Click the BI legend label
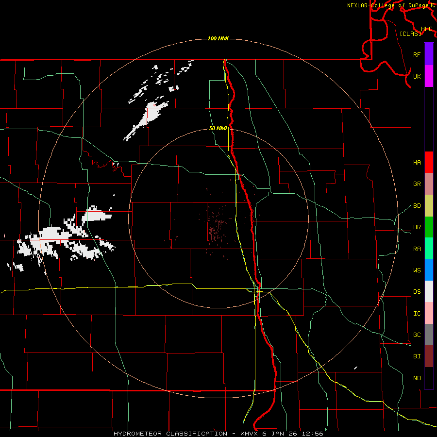The height and width of the screenshot is (437, 437). (417, 356)
